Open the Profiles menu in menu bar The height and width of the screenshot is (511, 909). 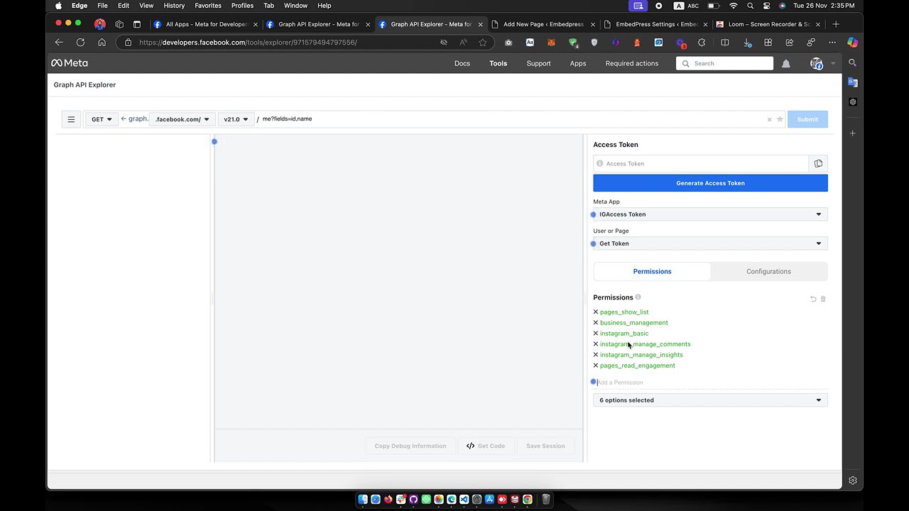tap(242, 6)
